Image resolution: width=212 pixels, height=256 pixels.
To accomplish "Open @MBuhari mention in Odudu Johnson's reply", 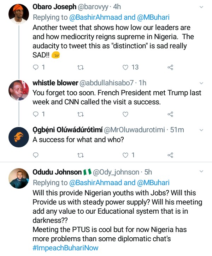I will coord(153,183).
